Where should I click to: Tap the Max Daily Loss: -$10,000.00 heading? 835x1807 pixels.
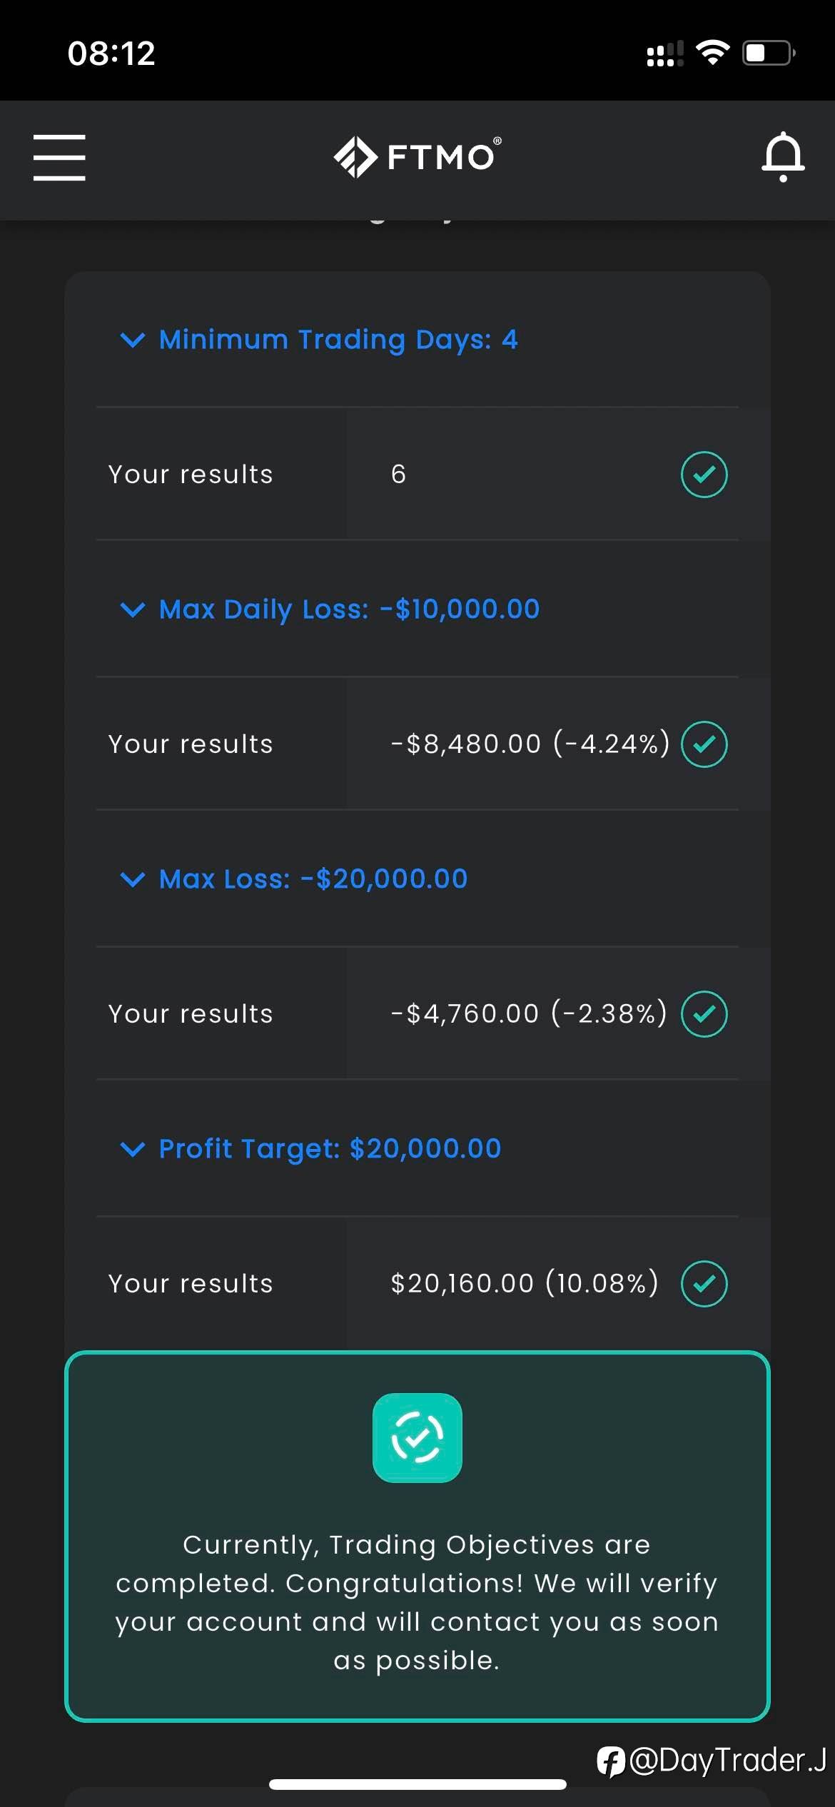pyautogui.click(x=349, y=609)
